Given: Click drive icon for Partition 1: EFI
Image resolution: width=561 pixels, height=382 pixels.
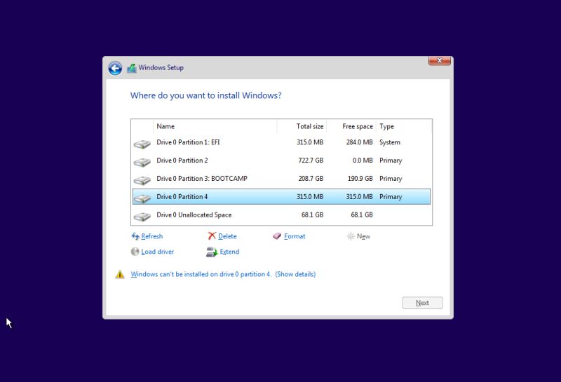Looking at the screenshot, I should [x=142, y=144].
